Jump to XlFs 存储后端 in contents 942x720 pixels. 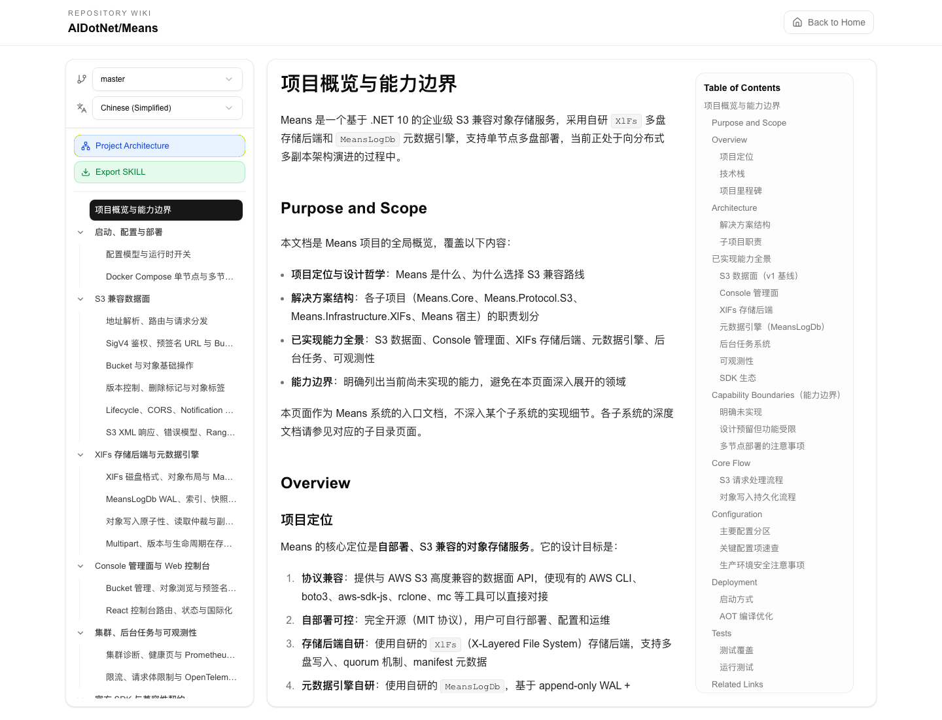point(746,310)
